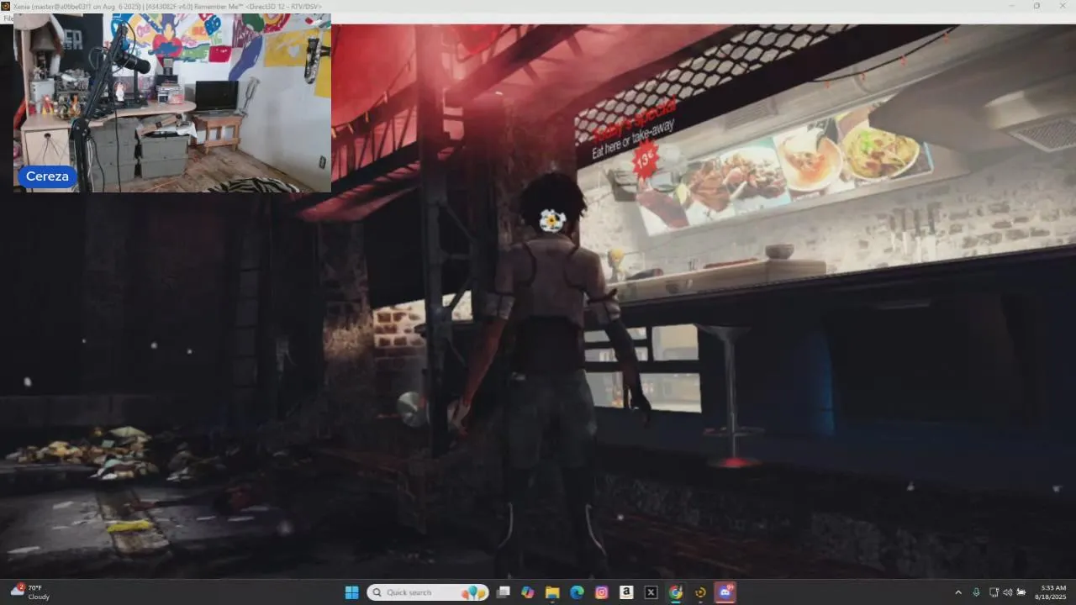Open the Windows Start menu
This screenshot has height=605, width=1076.
tap(352, 592)
